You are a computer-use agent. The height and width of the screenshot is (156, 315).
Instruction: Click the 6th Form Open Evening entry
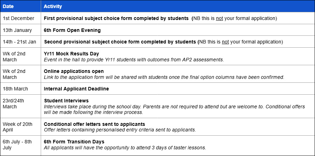pos(72,30)
